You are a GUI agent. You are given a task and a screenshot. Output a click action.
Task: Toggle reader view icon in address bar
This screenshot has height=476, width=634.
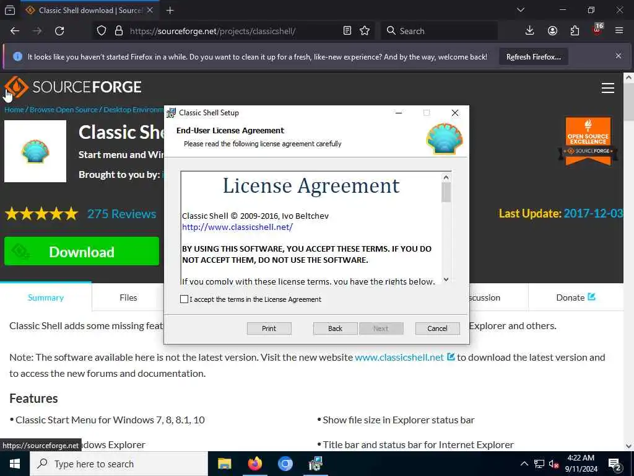[x=347, y=31]
